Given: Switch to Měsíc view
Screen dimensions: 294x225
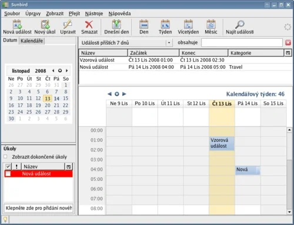Looking at the screenshot, I should tap(211, 27).
